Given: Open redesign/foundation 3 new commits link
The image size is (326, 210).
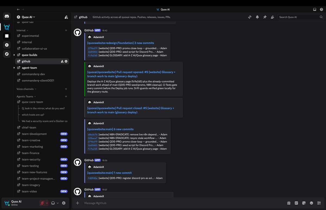Looking at the screenshot, I should (x=121, y=43).
